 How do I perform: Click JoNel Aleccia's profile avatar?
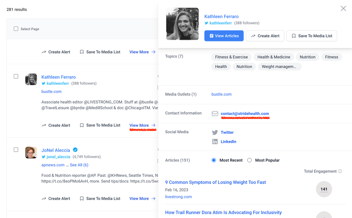pyautogui.click(x=31, y=152)
